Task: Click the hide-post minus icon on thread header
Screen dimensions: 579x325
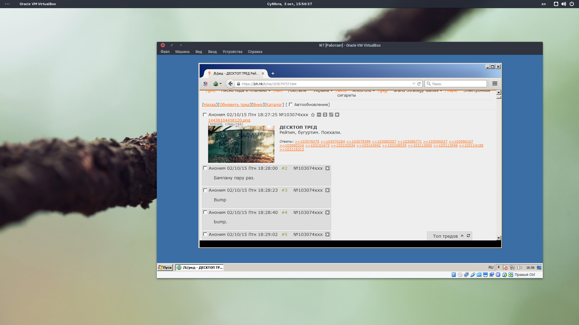Action: coord(319,115)
